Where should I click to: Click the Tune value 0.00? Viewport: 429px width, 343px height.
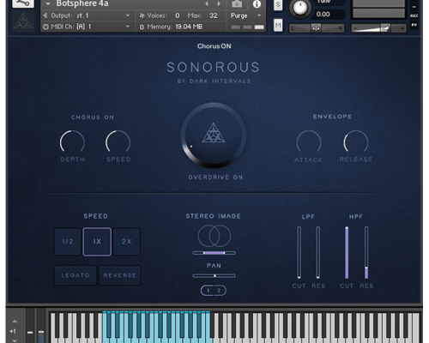coord(323,14)
